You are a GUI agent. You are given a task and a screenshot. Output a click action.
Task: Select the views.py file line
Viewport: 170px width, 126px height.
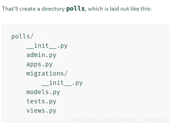point(41,111)
